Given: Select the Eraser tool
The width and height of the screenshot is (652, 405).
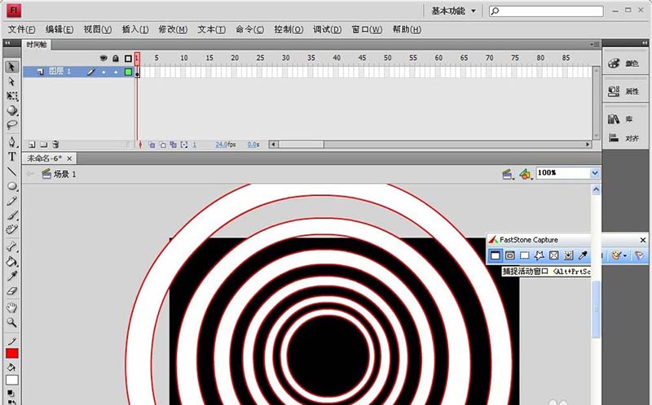Looking at the screenshot, I should pyautogui.click(x=11, y=290).
